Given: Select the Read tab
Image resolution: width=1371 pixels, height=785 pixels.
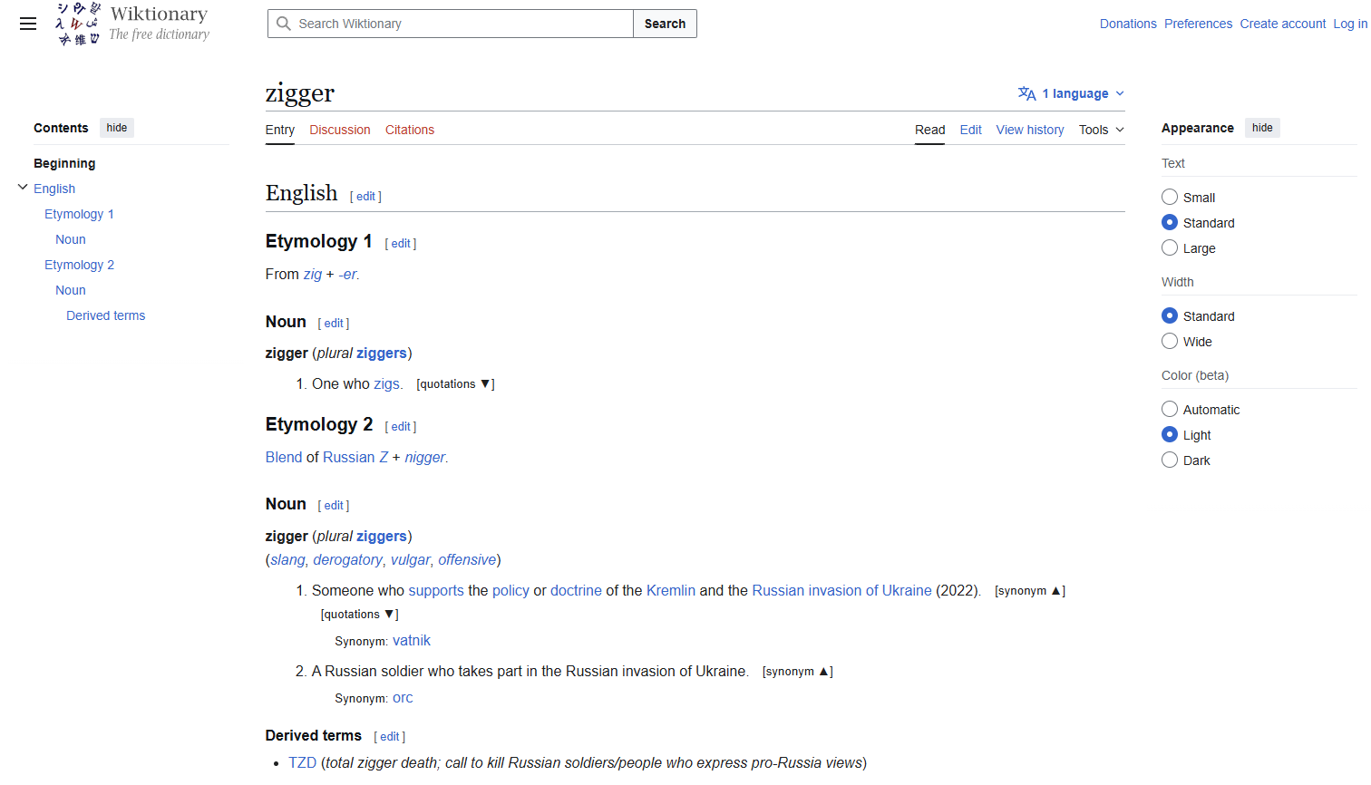Looking at the screenshot, I should (930, 130).
